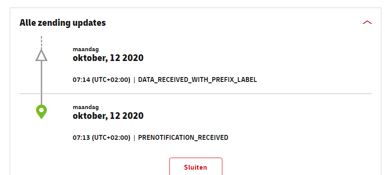Click UTC+02:00 timezone next to 07:13
The image size is (385, 175).
pos(111,138)
